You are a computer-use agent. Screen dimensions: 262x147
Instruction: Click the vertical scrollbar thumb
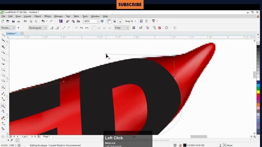tap(255, 75)
